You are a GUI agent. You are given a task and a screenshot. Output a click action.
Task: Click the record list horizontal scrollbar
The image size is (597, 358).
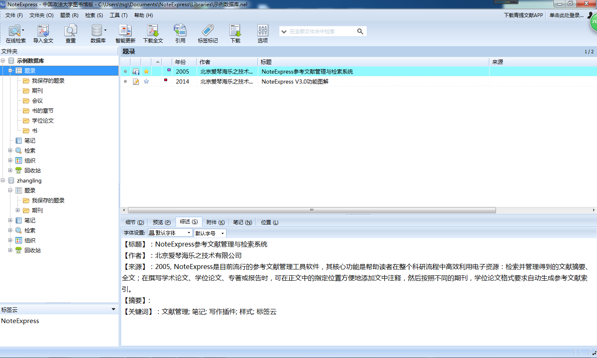[312, 210]
